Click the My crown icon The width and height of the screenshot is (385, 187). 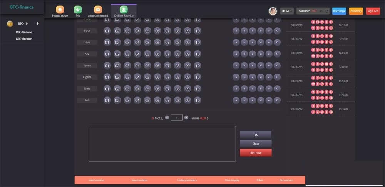[78, 10]
